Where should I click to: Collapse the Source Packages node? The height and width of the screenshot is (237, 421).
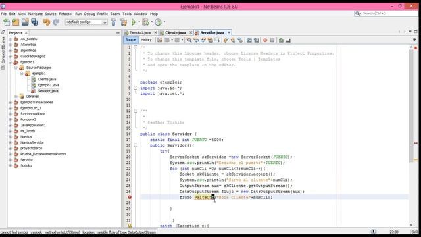16,68
